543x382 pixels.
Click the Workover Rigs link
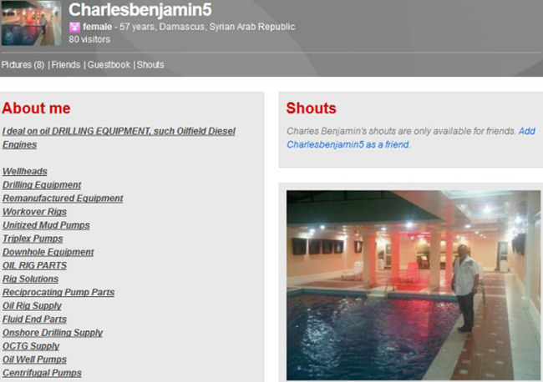pyautogui.click(x=34, y=212)
